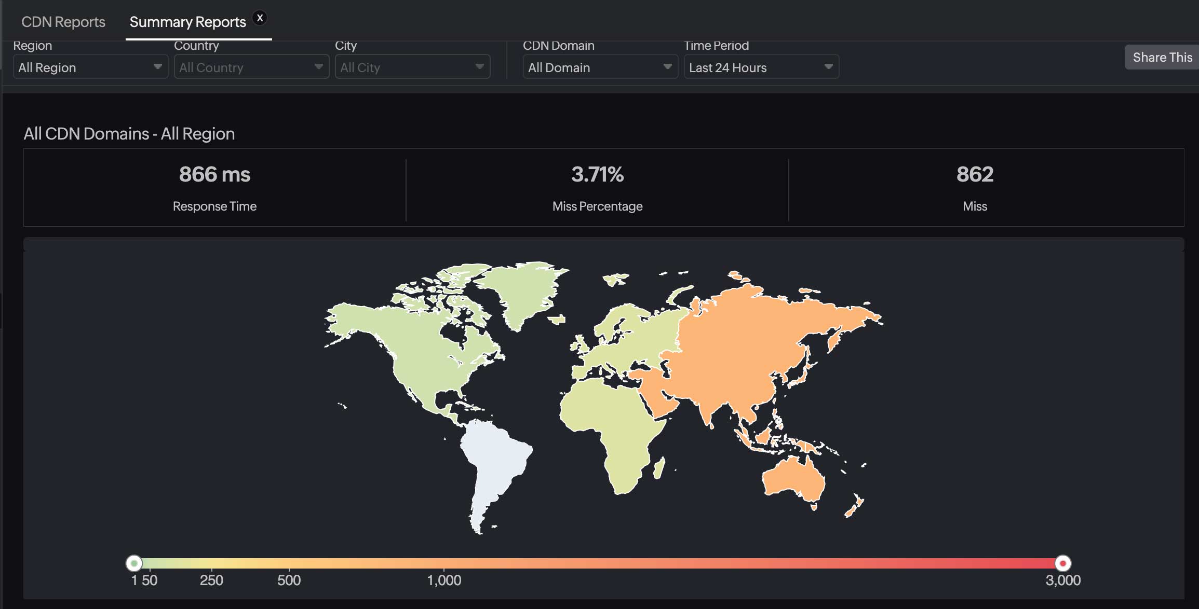Click the Time Period dropdown arrow icon
This screenshot has height=609, width=1199.
(x=828, y=67)
